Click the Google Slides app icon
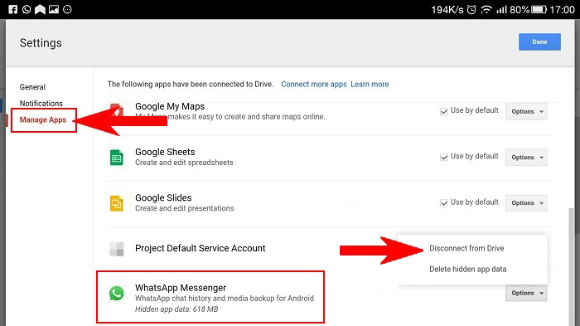580x326 pixels. [x=117, y=203]
